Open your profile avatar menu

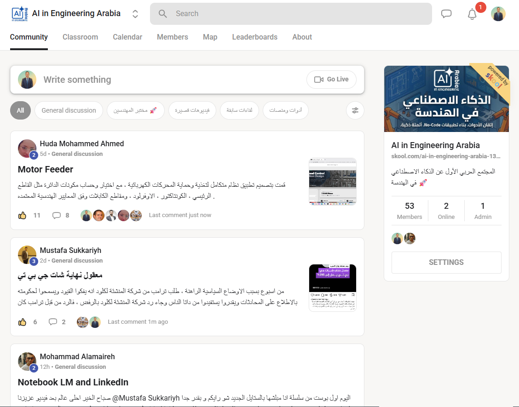[498, 14]
